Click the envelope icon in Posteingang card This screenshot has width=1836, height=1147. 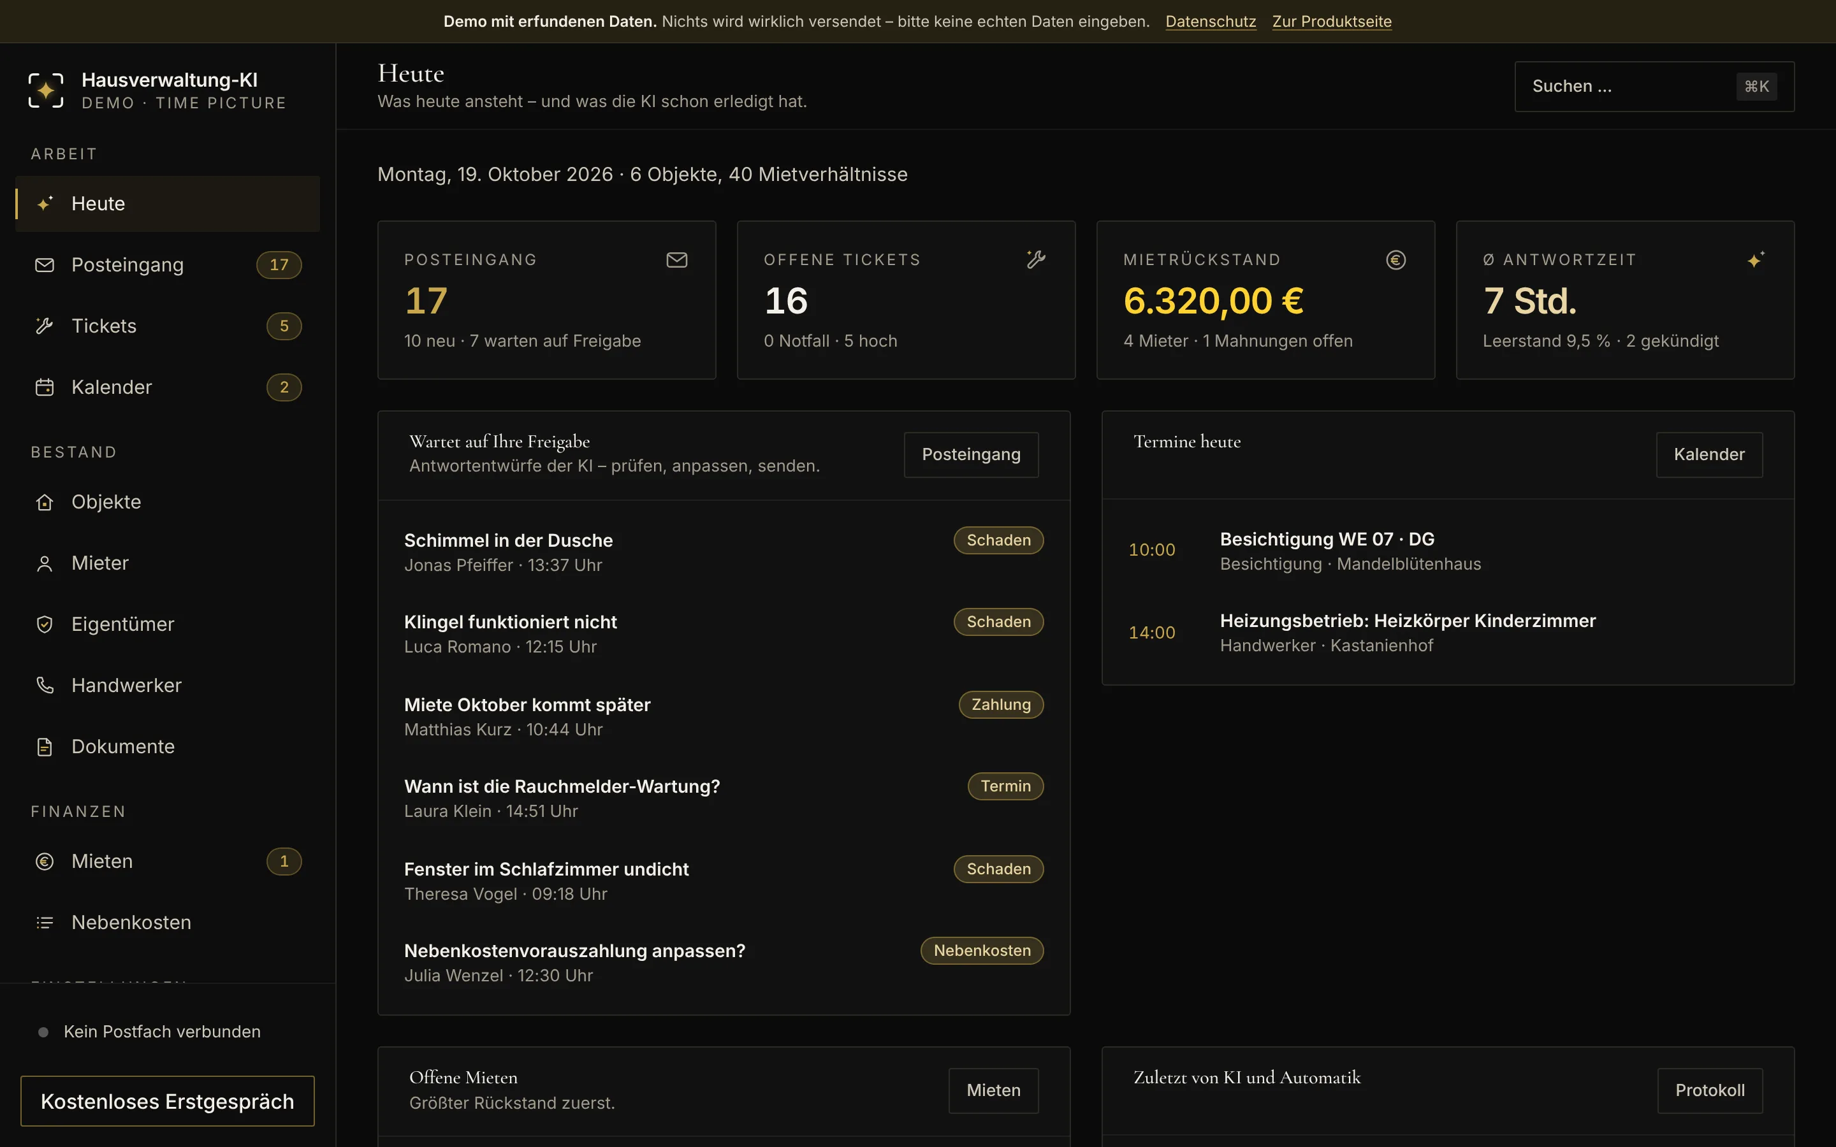(x=677, y=259)
